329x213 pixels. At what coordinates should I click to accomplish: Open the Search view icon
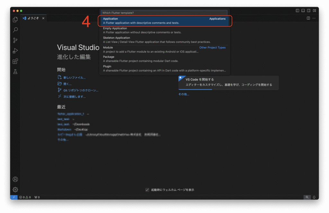click(15, 30)
